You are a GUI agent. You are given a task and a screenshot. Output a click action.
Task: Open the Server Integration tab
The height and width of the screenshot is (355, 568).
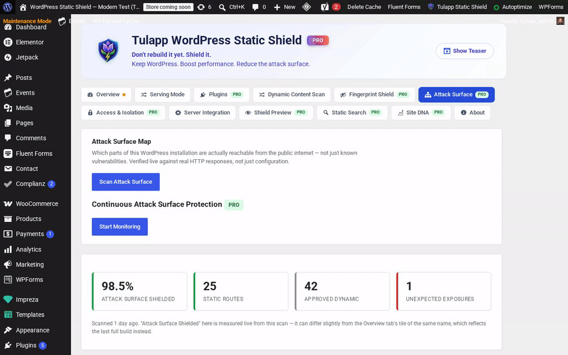[x=202, y=112]
